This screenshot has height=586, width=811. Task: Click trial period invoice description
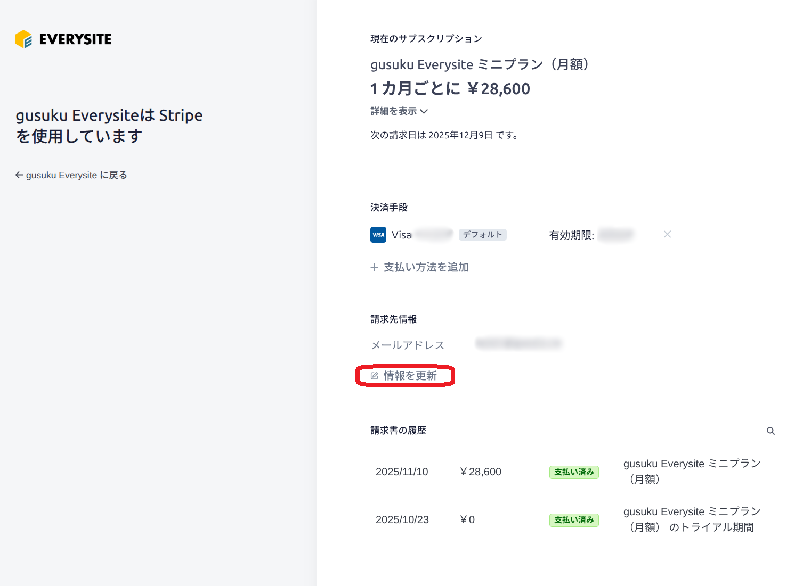point(692,519)
